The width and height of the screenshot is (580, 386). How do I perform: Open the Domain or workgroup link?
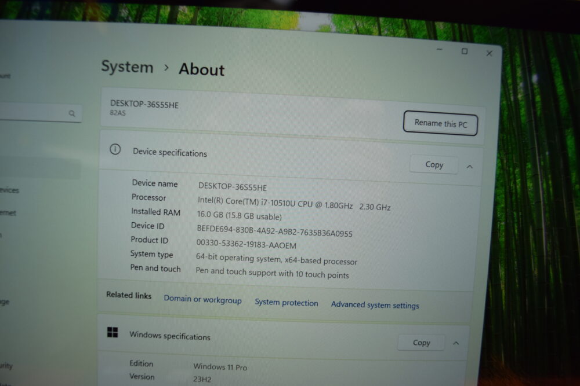pyautogui.click(x=202, y=299)
